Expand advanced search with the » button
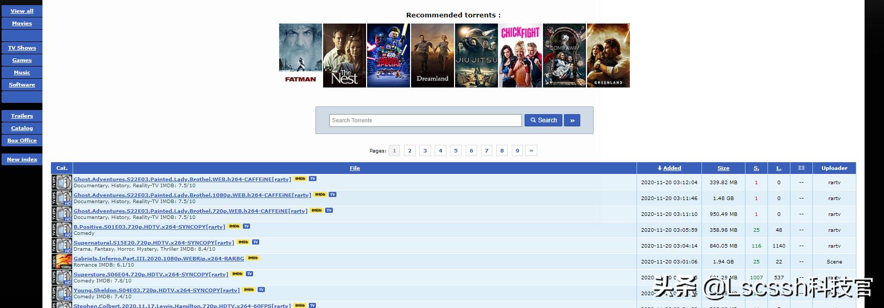Screen dimensions: 884x308 point(572,120)
